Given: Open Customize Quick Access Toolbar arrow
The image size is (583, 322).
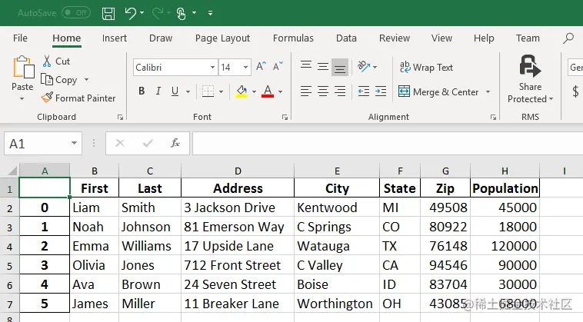Looking at the screenshot, I should point(211,13).
